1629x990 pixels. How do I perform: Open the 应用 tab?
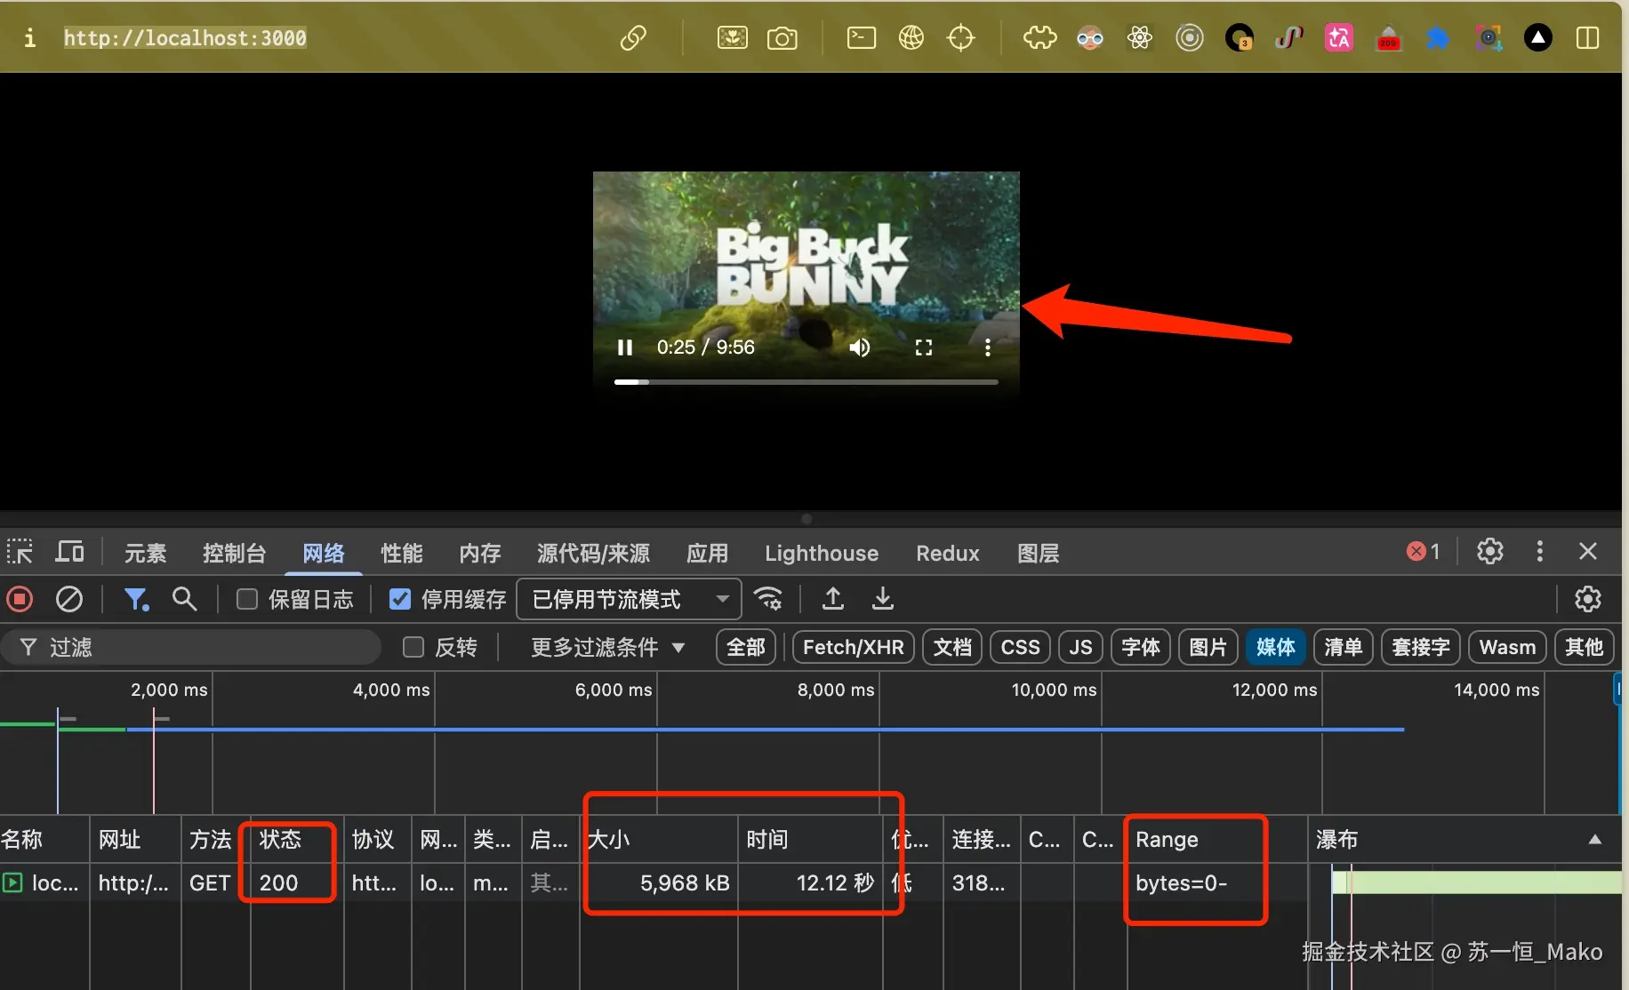point(707,553)
